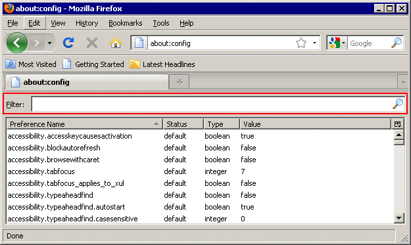
Task: Click the page identity icon in the address bar
Action: tap(139, 43)
